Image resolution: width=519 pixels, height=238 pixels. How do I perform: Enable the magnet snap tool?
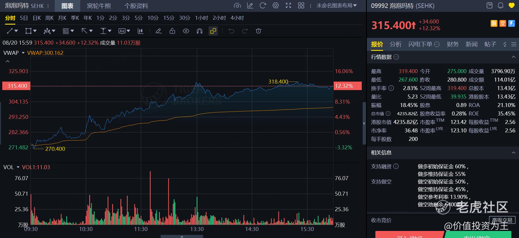tap(199, 31)
